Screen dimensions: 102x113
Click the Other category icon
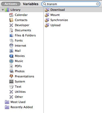tap(11, 97)
